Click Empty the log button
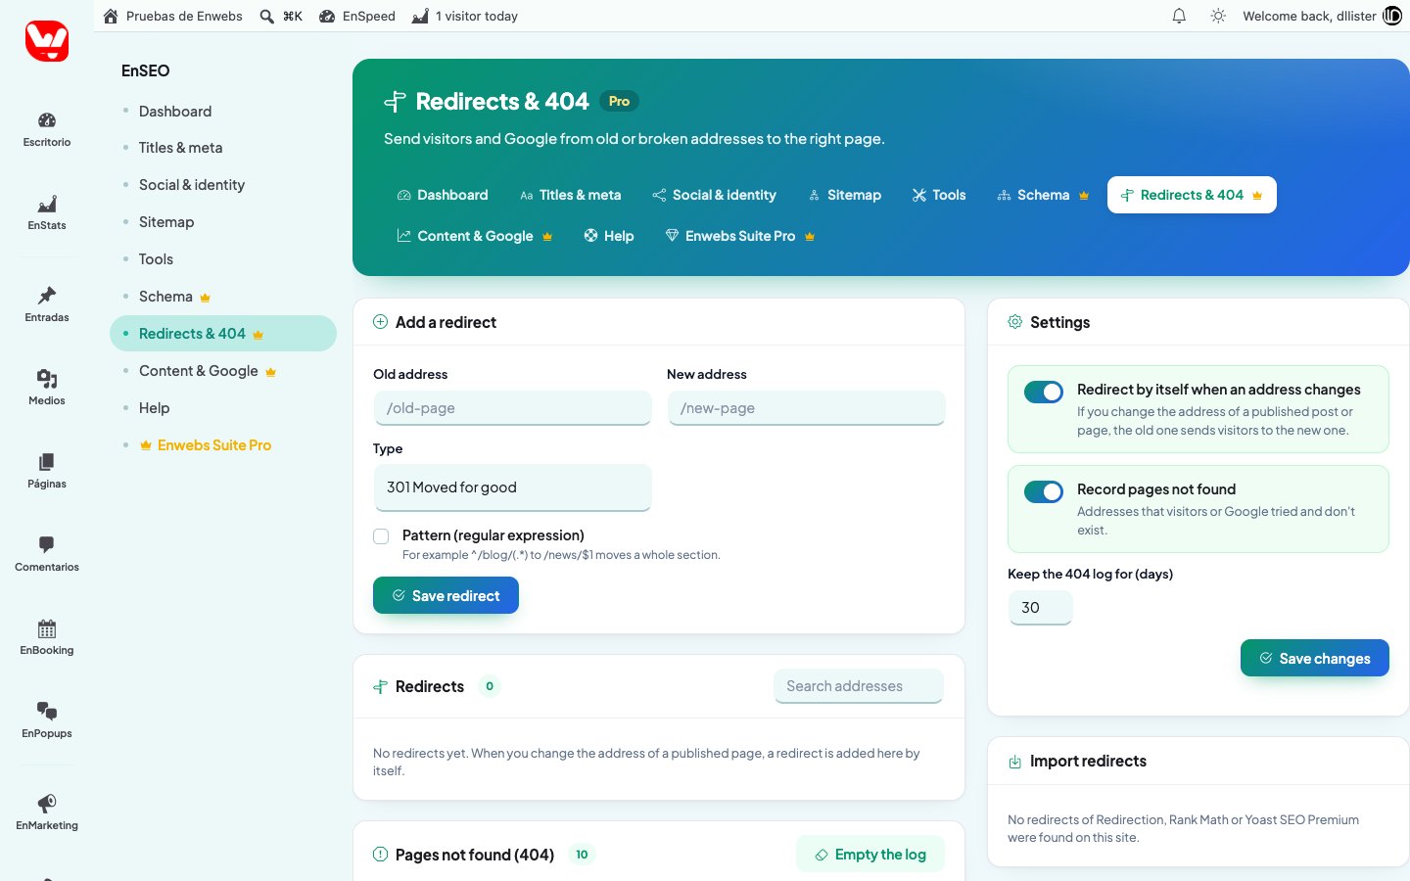The height and width of the screenshot is (881, 1410). 870,854
